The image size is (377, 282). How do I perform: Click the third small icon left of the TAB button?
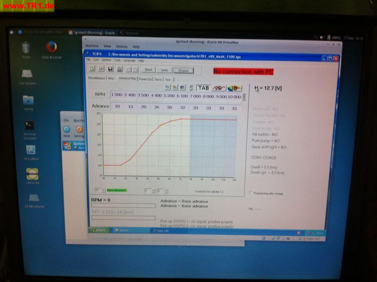[x=182, y=88]
